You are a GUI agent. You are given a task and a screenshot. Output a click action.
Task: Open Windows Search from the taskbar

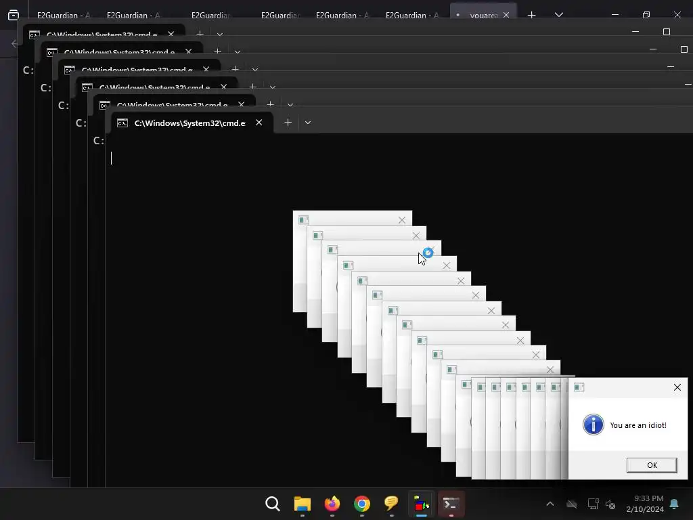(273, 504)
